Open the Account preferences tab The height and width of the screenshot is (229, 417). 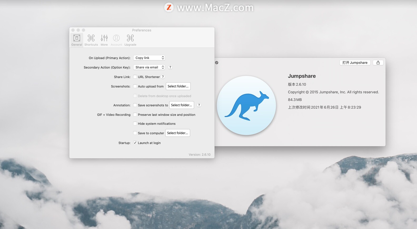click(x=116, y=40)
